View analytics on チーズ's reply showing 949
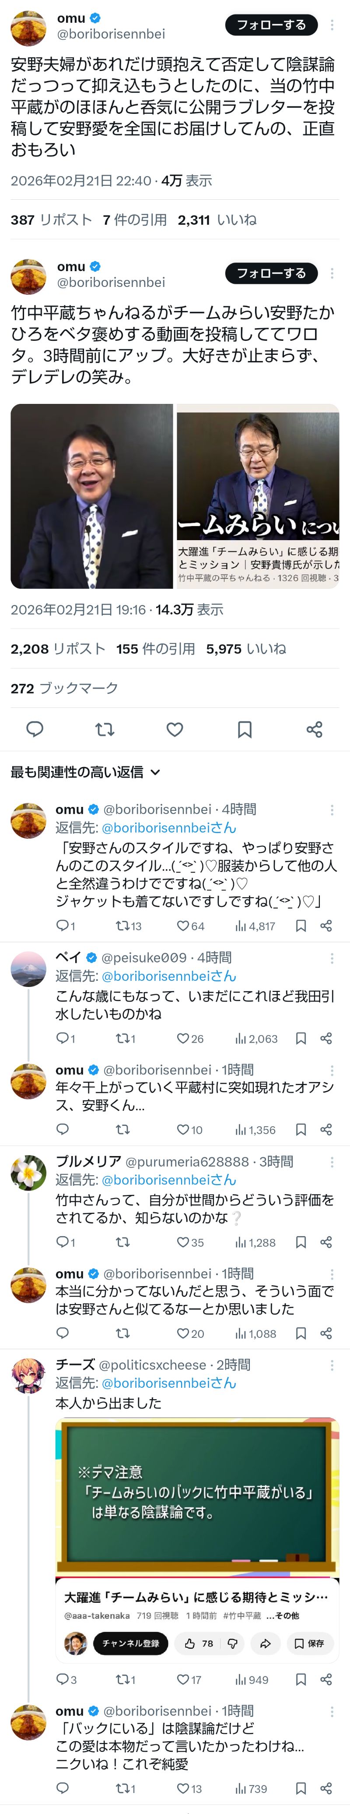Screen dimensions: 350x1814 (x=252, y=1680)
